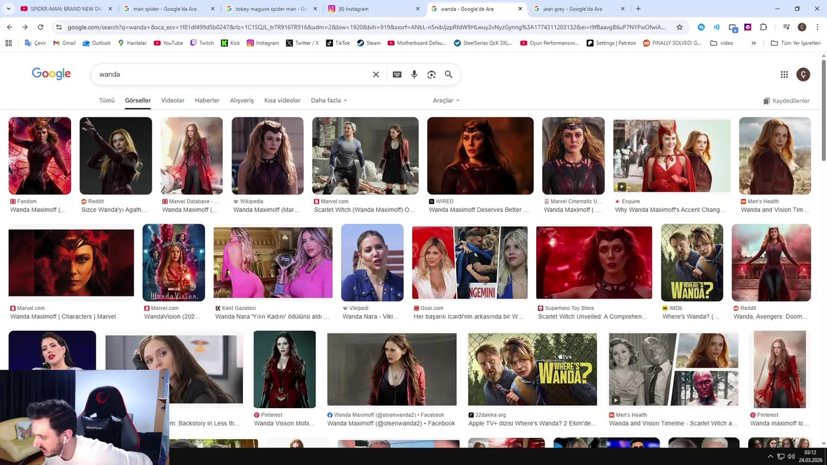Switch to the Videolar tab
Image resolution: width=827 pixels, height=465 pixels.
tap(173, 101)
